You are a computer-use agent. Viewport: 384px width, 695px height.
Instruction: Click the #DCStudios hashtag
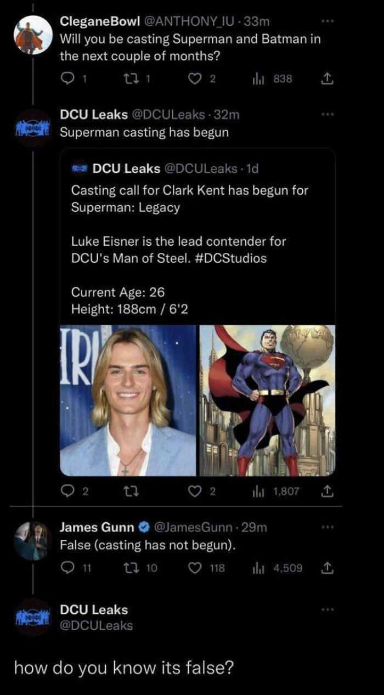pos(230,258)
